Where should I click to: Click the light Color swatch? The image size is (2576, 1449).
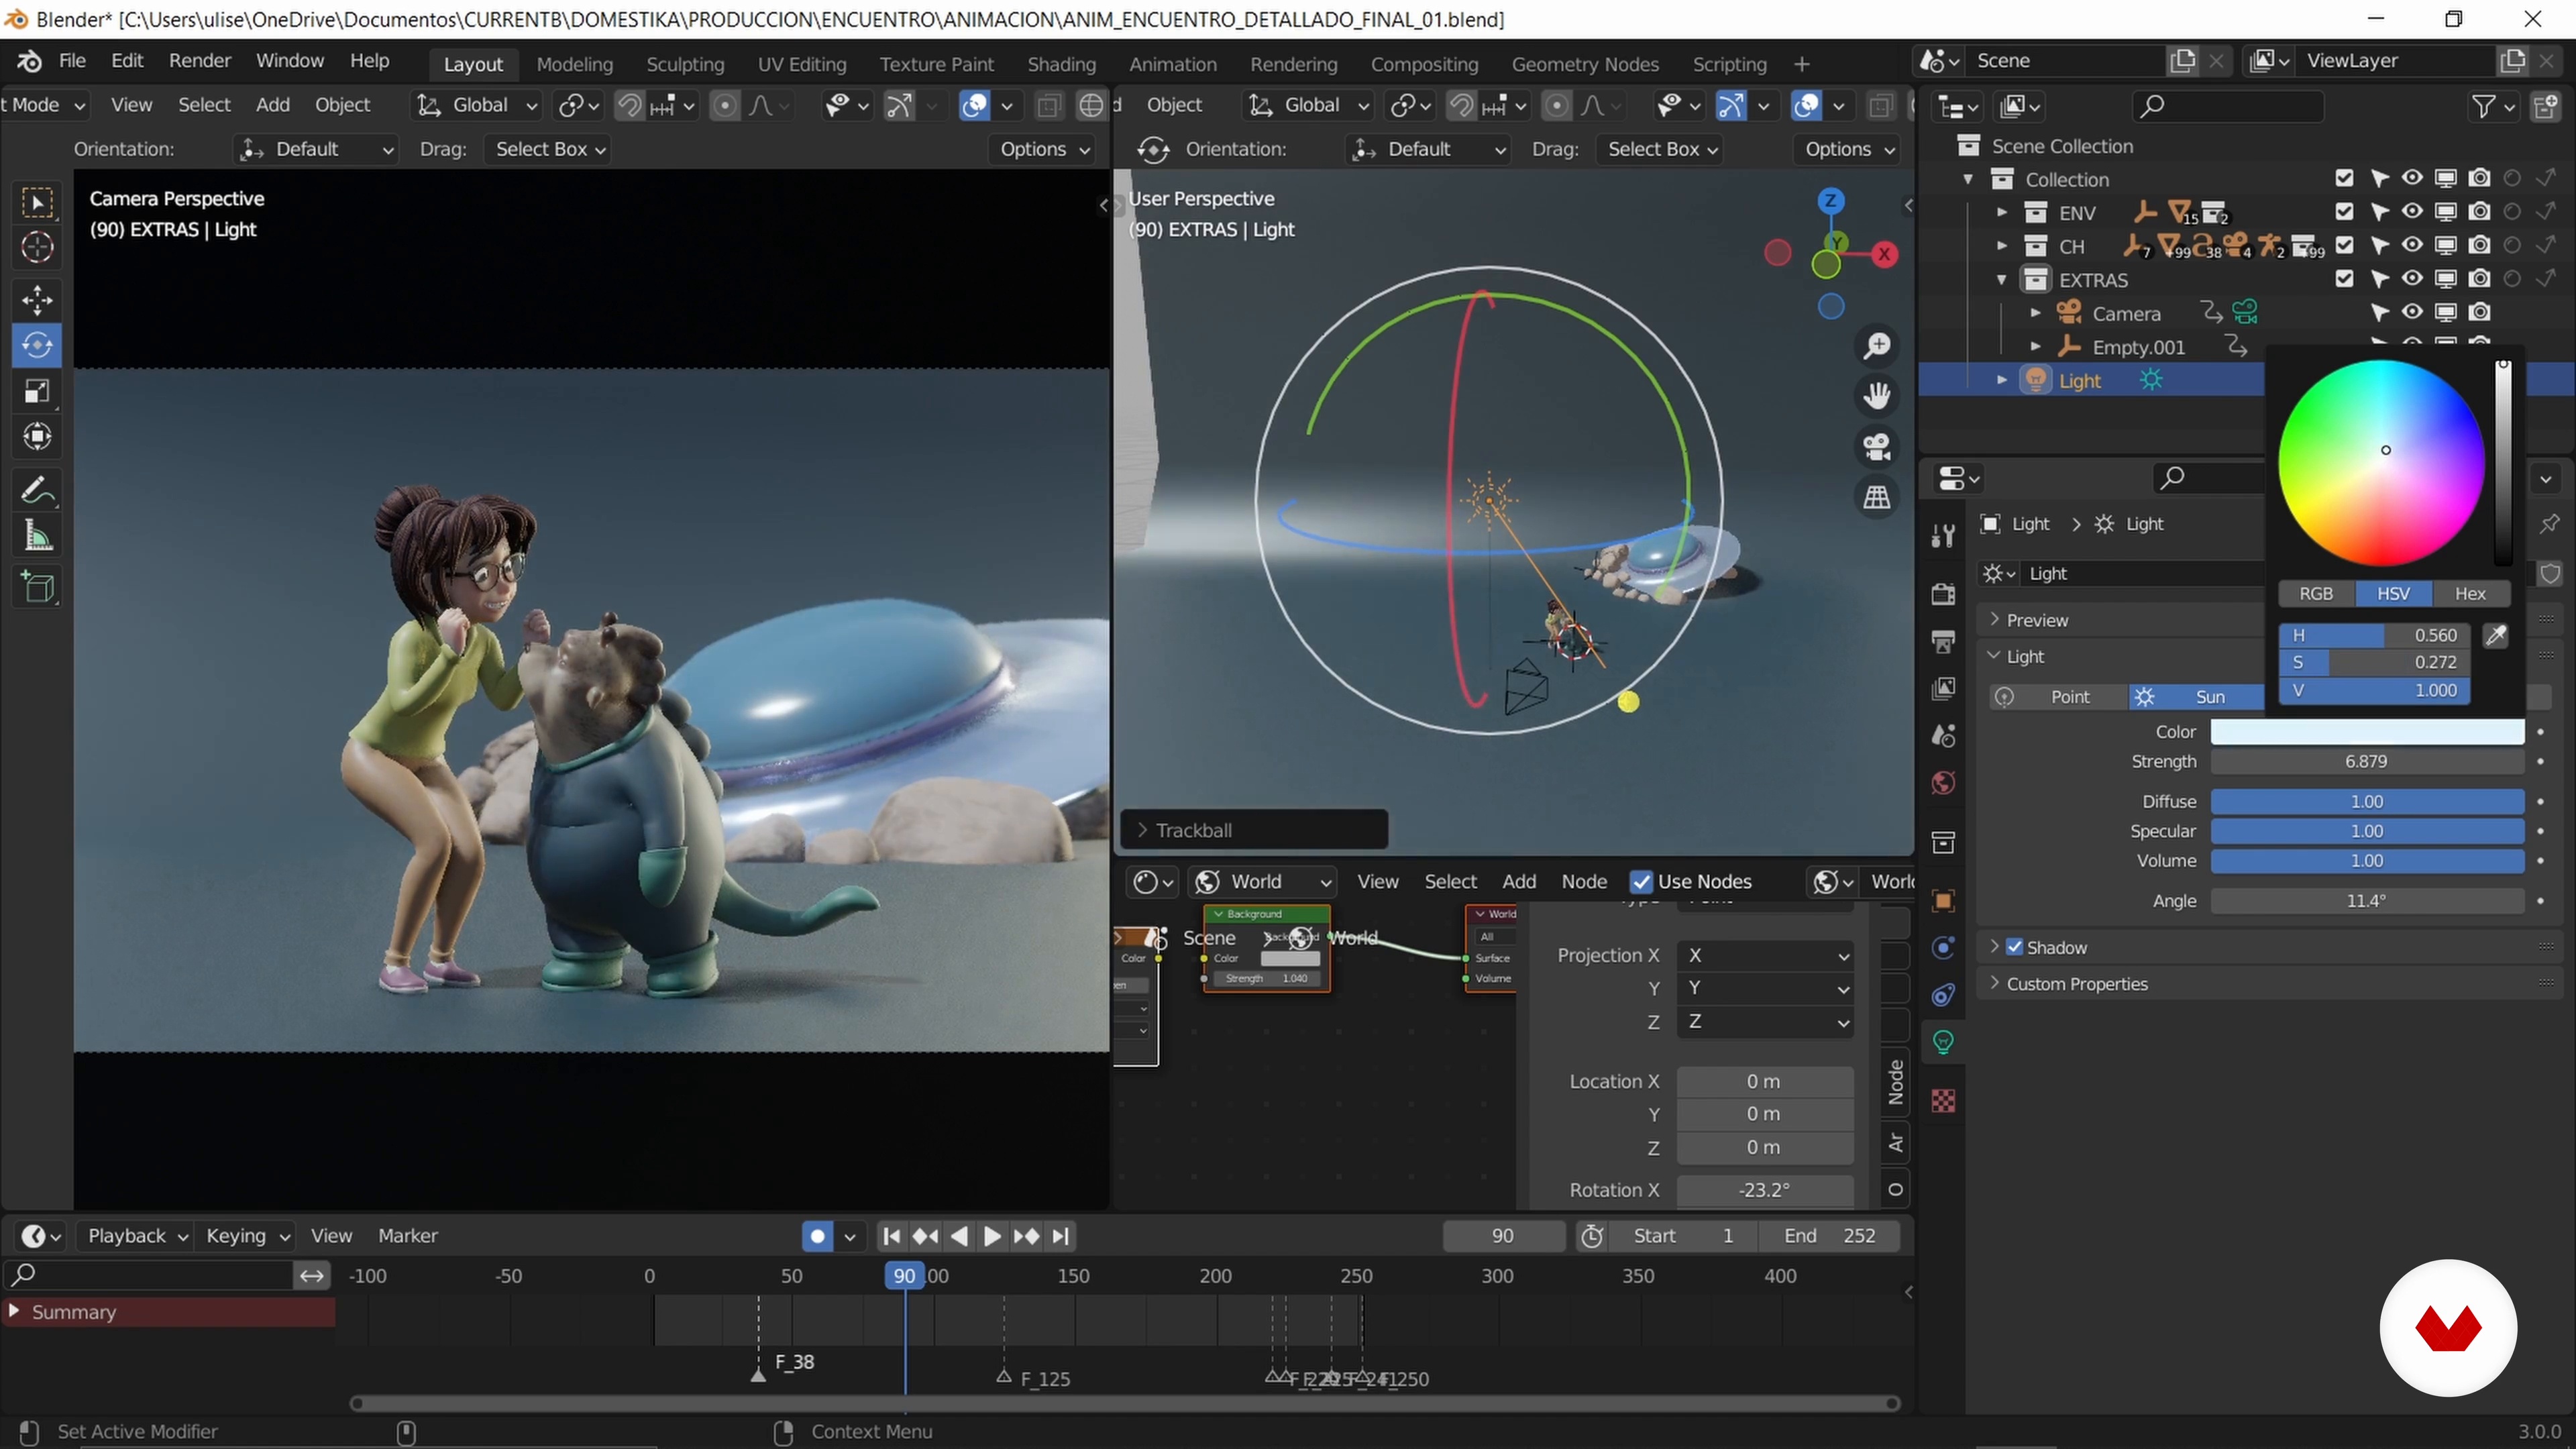click(2366, 732)
